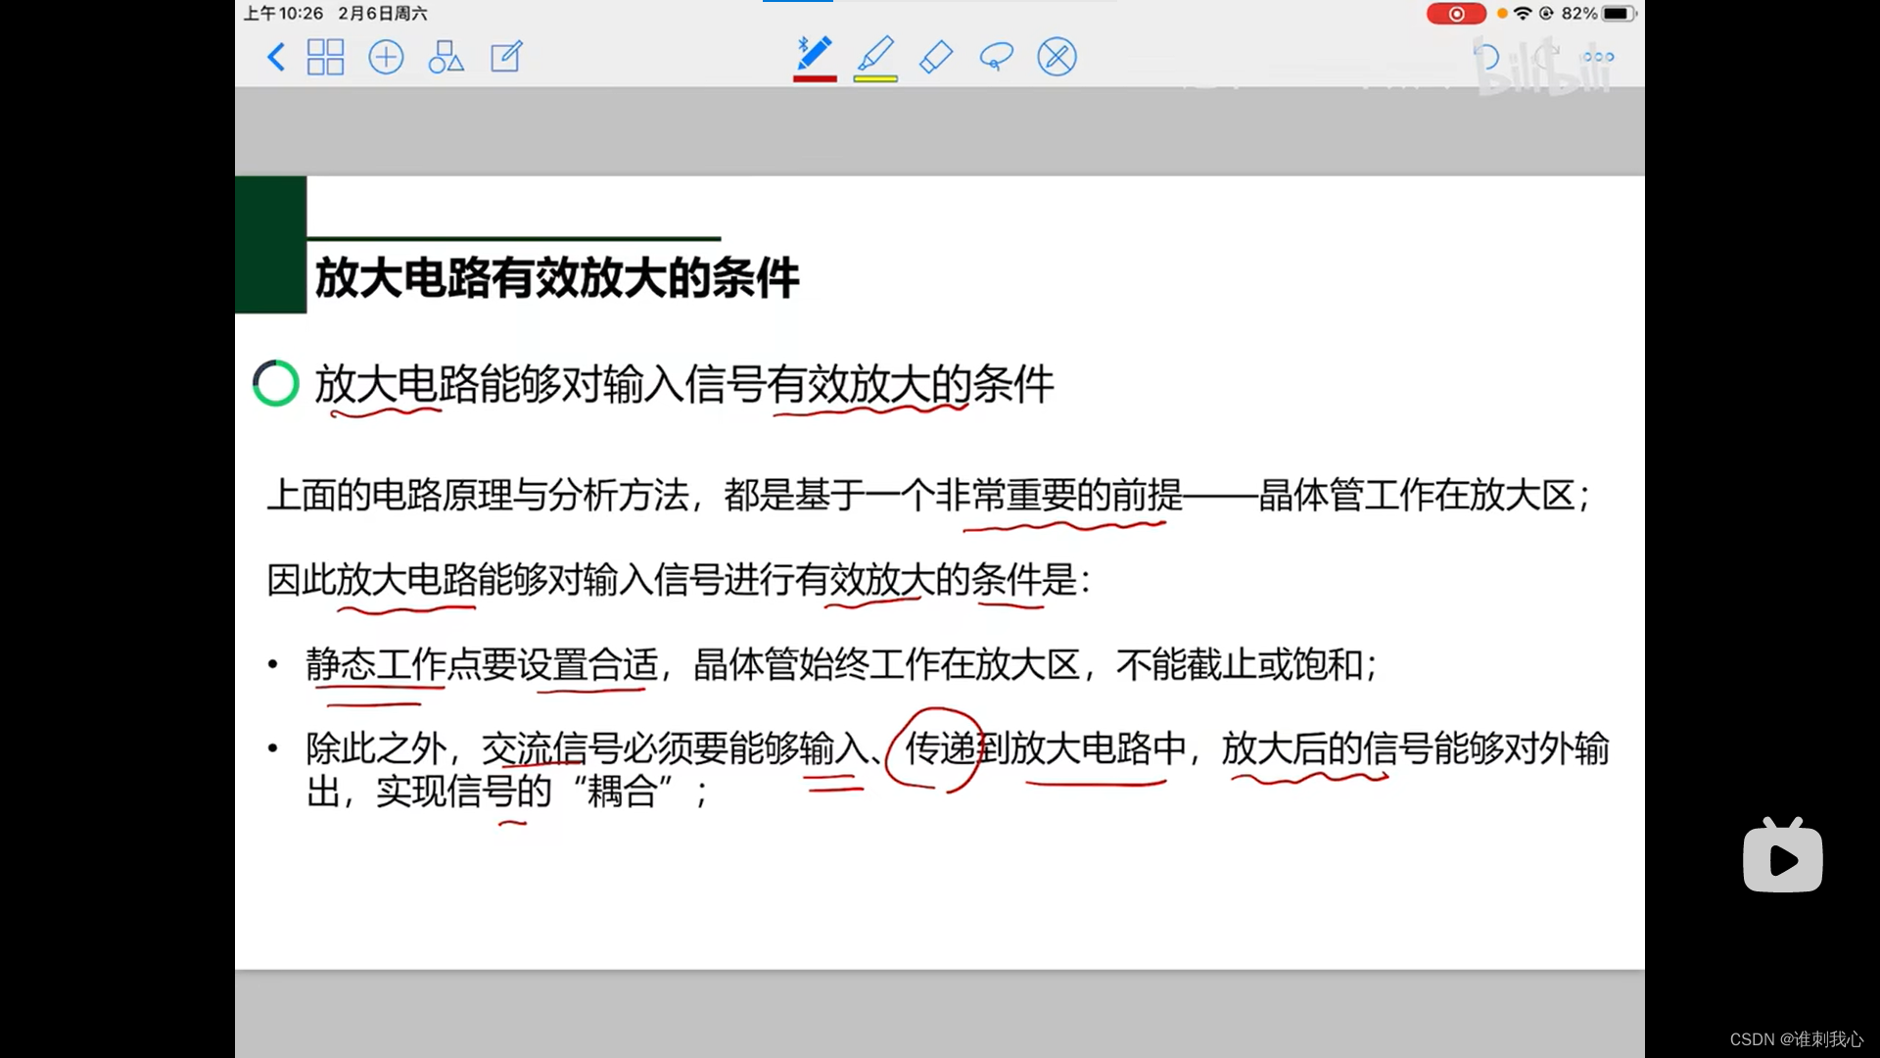Open the edit note icon
The image size is (1880, 1058).
click(506, 57)
